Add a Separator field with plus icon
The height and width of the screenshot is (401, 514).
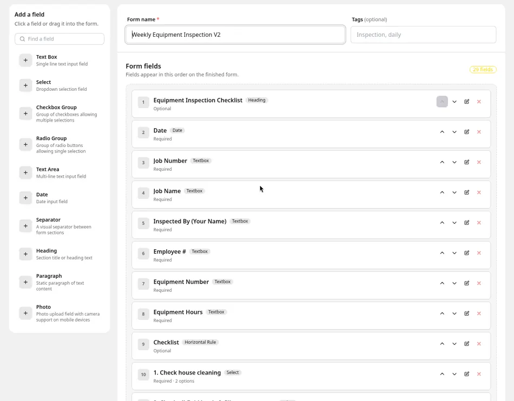pyautogui.click(x=25, y=226)
